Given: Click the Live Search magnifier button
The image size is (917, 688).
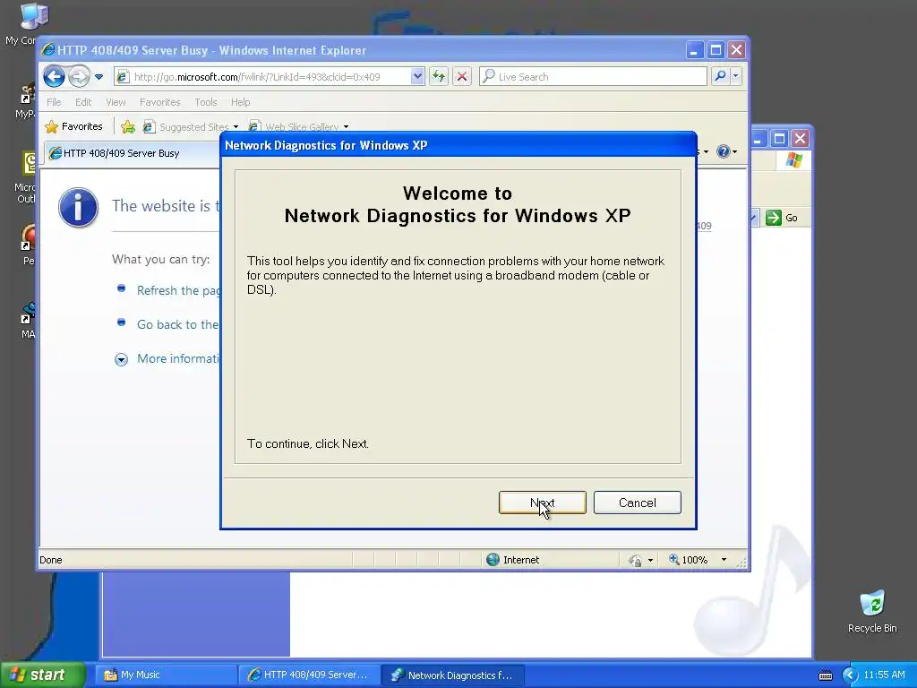Looking at the screenshot, I should [721, 76].
